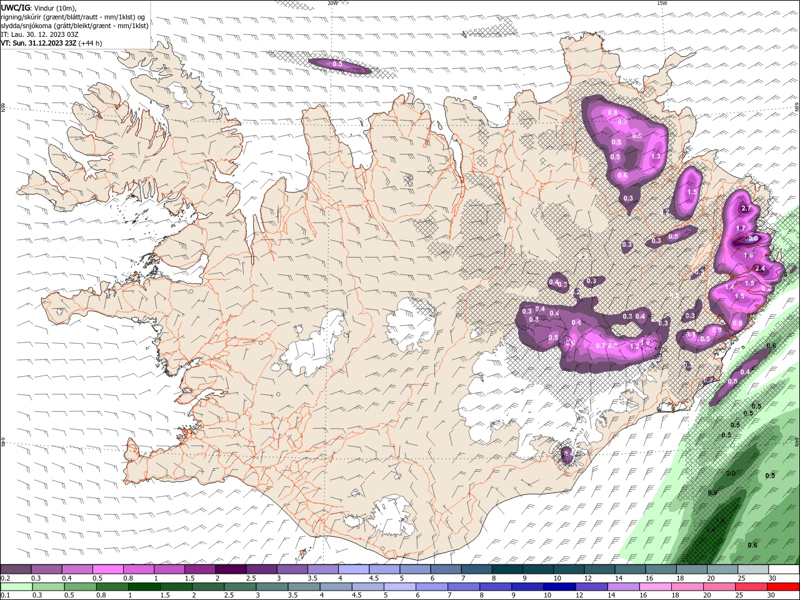Pick the white swatch starting at 30 in upper legend
The height and width of the screenshot is (600, 800).
[784, 569]
